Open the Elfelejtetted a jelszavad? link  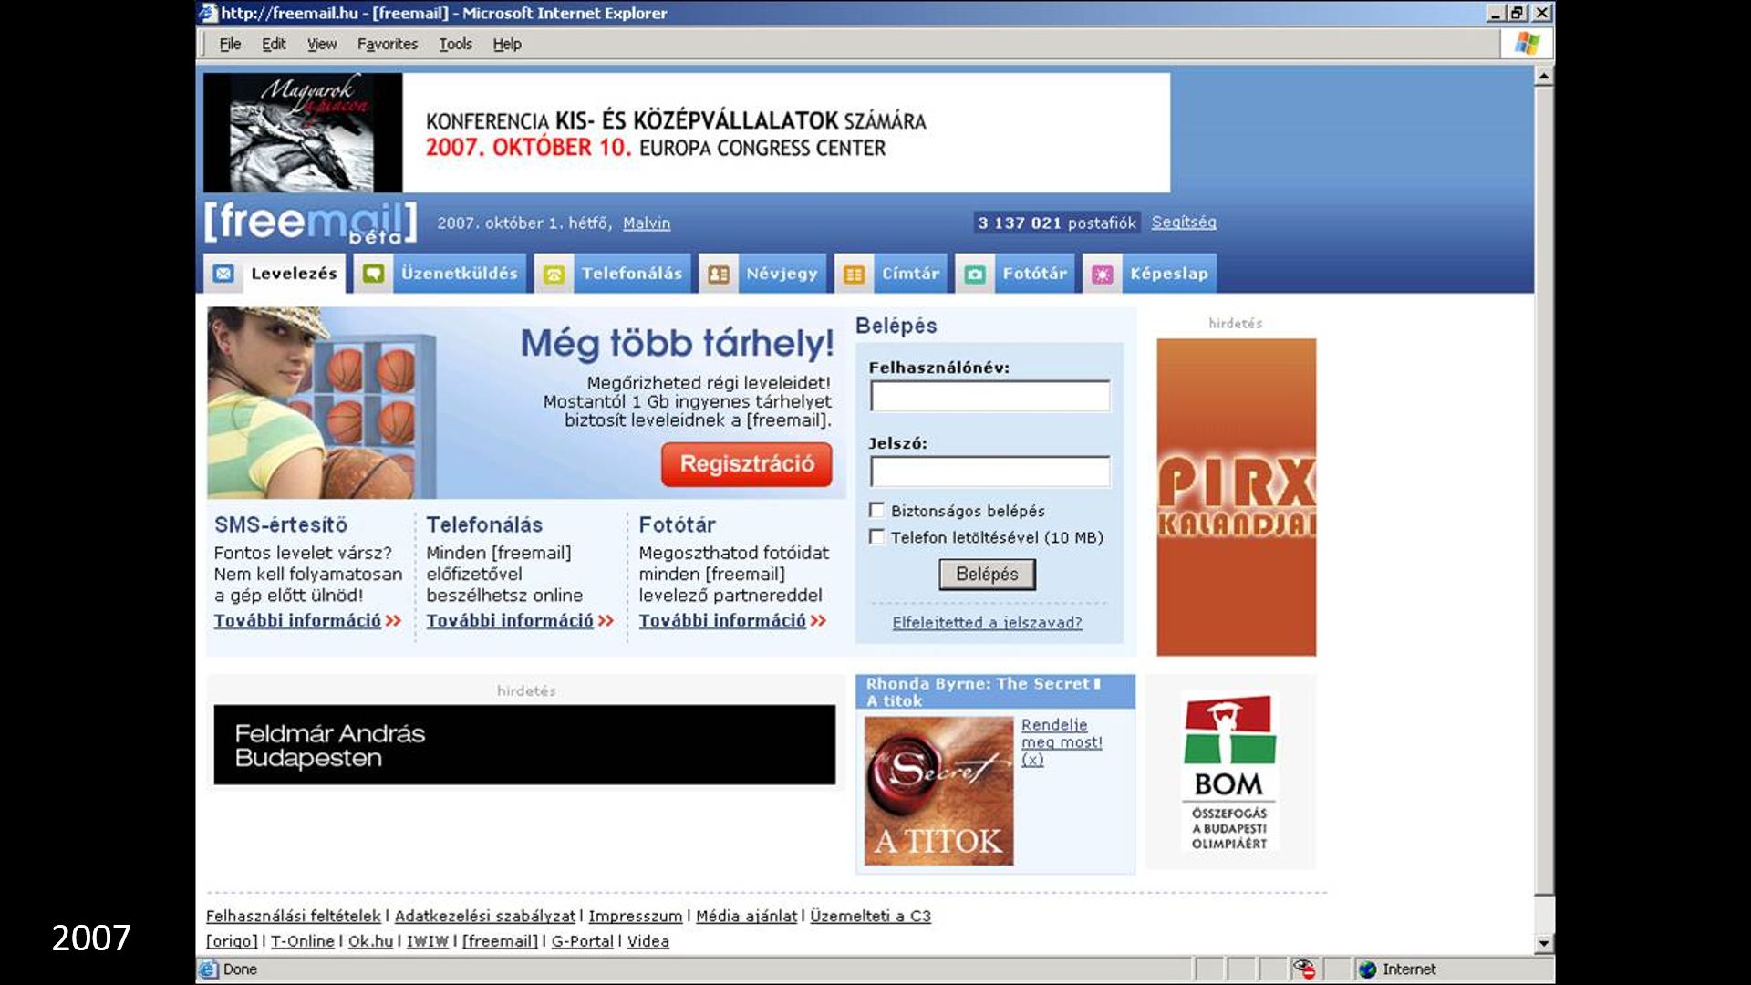click(x=987, y=623)
